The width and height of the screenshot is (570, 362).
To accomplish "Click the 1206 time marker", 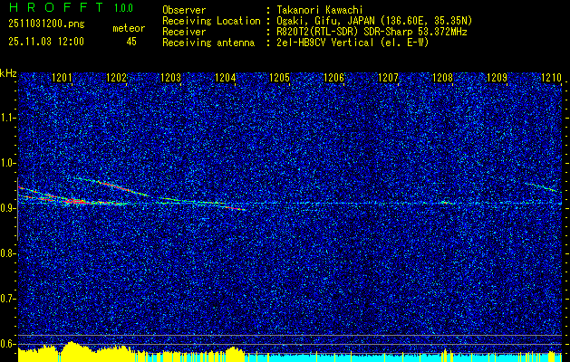I will pos(334,78).
